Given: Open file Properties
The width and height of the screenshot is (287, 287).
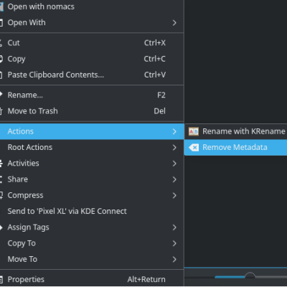Looking at the screenshot, I should click(92, 279).
